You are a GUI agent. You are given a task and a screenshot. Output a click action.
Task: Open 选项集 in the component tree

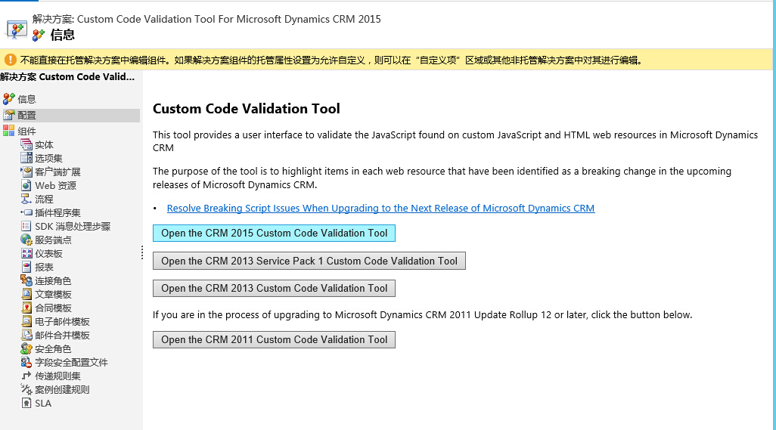point(48,158)
